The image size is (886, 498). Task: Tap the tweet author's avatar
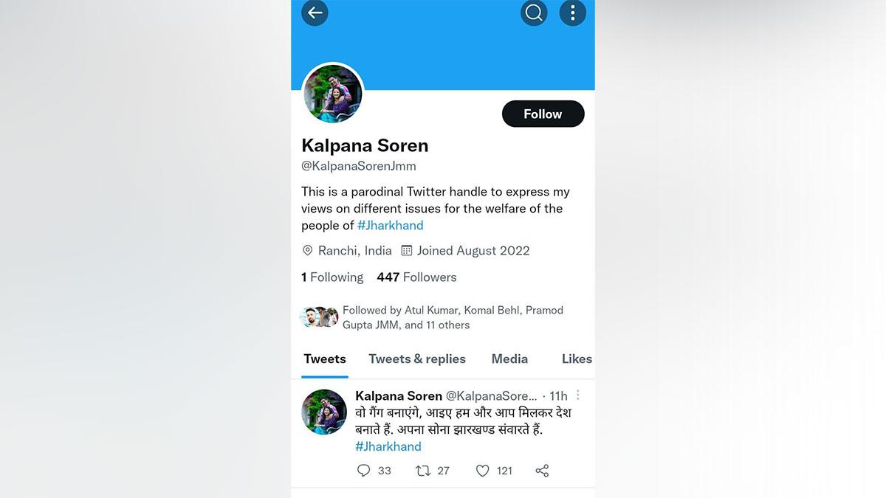(x=324, y=412)
